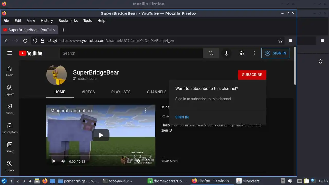Screen dimensions: 329x185
Task: Open the Bookmarks menu
Action: pos(68,21)
